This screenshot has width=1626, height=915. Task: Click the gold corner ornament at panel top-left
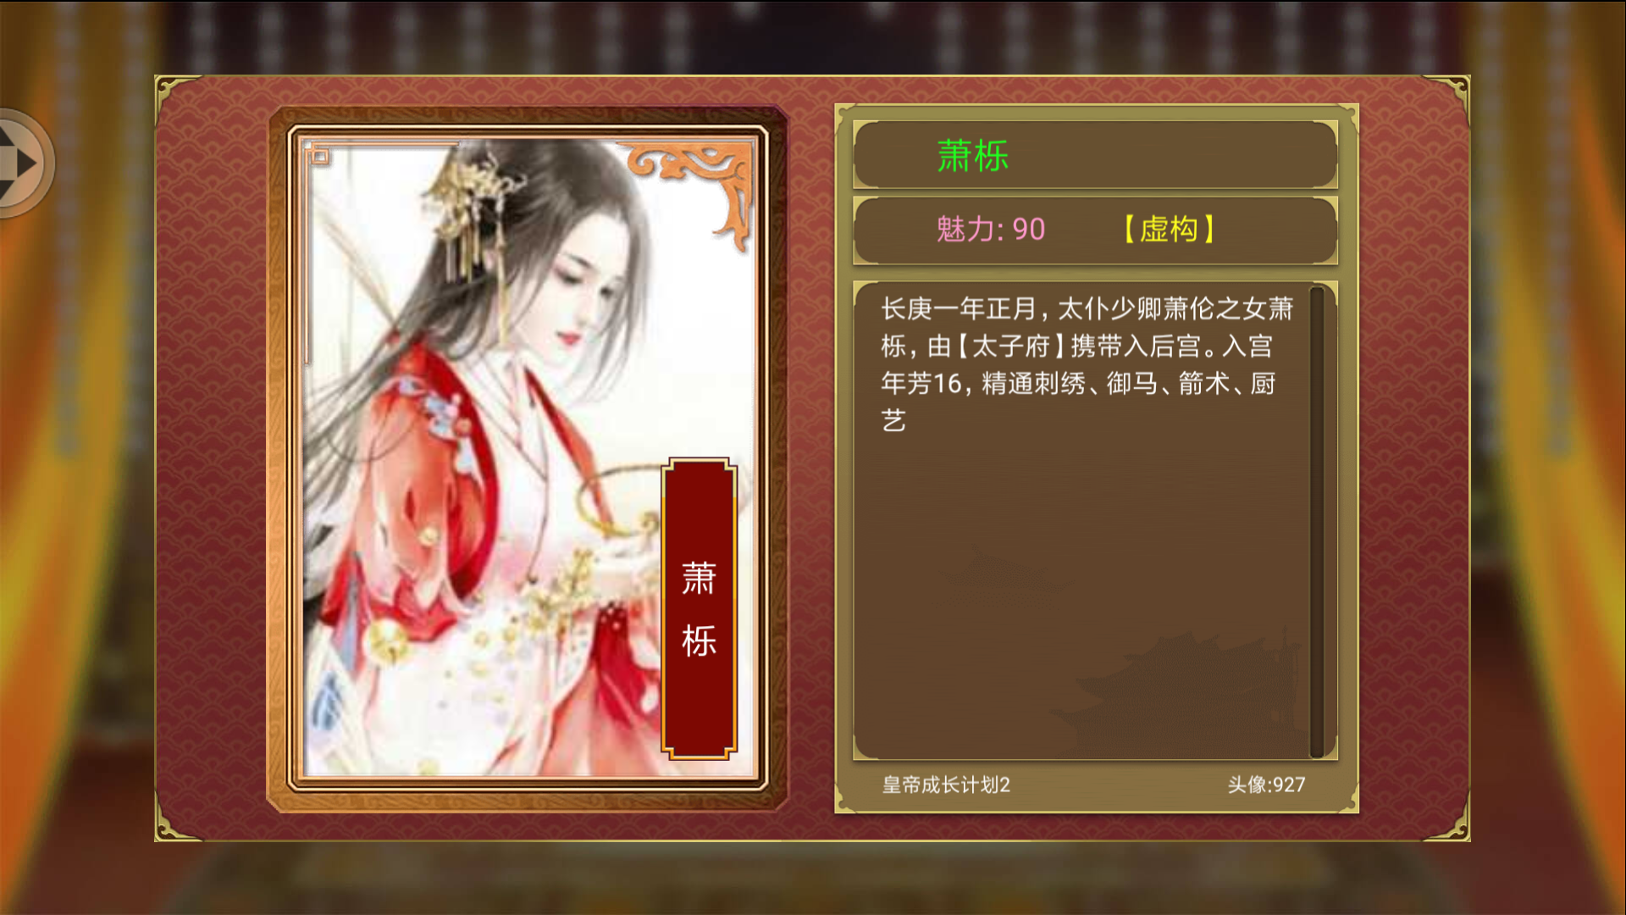tap(176, 95)
